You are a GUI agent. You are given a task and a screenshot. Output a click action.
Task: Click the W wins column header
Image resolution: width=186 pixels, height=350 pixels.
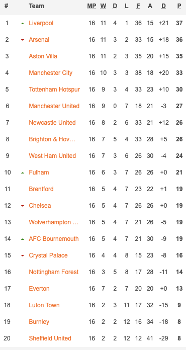click(x=103, y=6)
